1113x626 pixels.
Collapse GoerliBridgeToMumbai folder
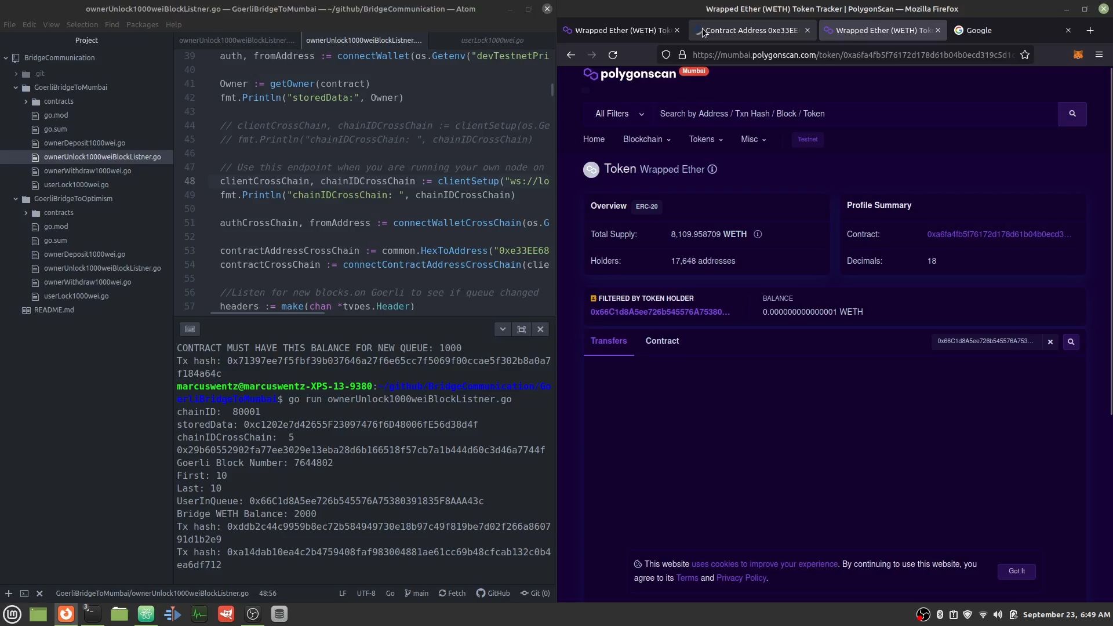(x=16, y=88)
